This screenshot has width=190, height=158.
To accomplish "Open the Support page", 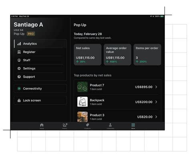I will (40, 77).
